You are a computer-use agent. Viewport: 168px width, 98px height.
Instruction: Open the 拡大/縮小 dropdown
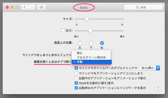[x=150, y=68]
